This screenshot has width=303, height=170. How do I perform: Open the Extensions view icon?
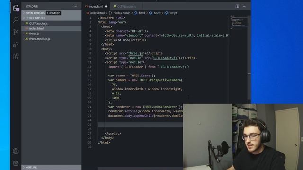tap(16, 57)
